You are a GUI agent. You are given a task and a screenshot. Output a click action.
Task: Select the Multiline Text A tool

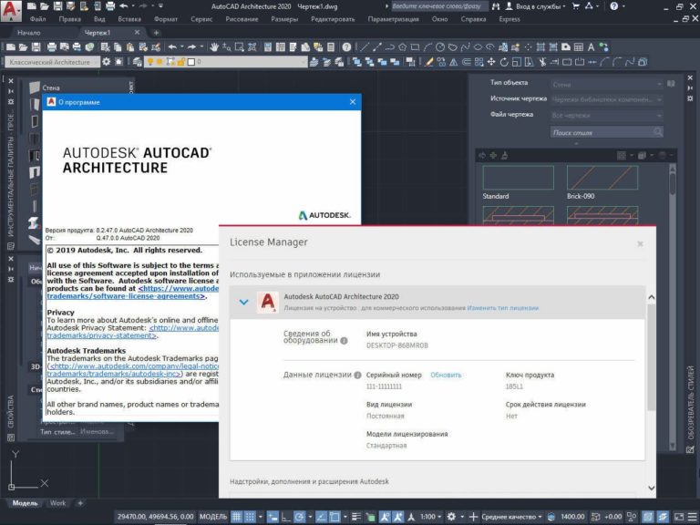(591, 46)
